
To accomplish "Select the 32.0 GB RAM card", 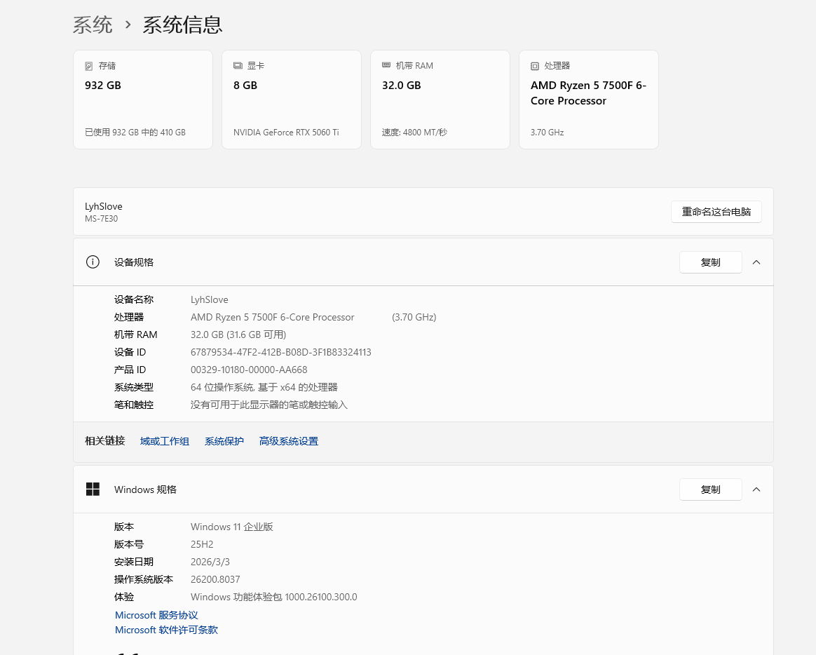I will tap(440, 100).
